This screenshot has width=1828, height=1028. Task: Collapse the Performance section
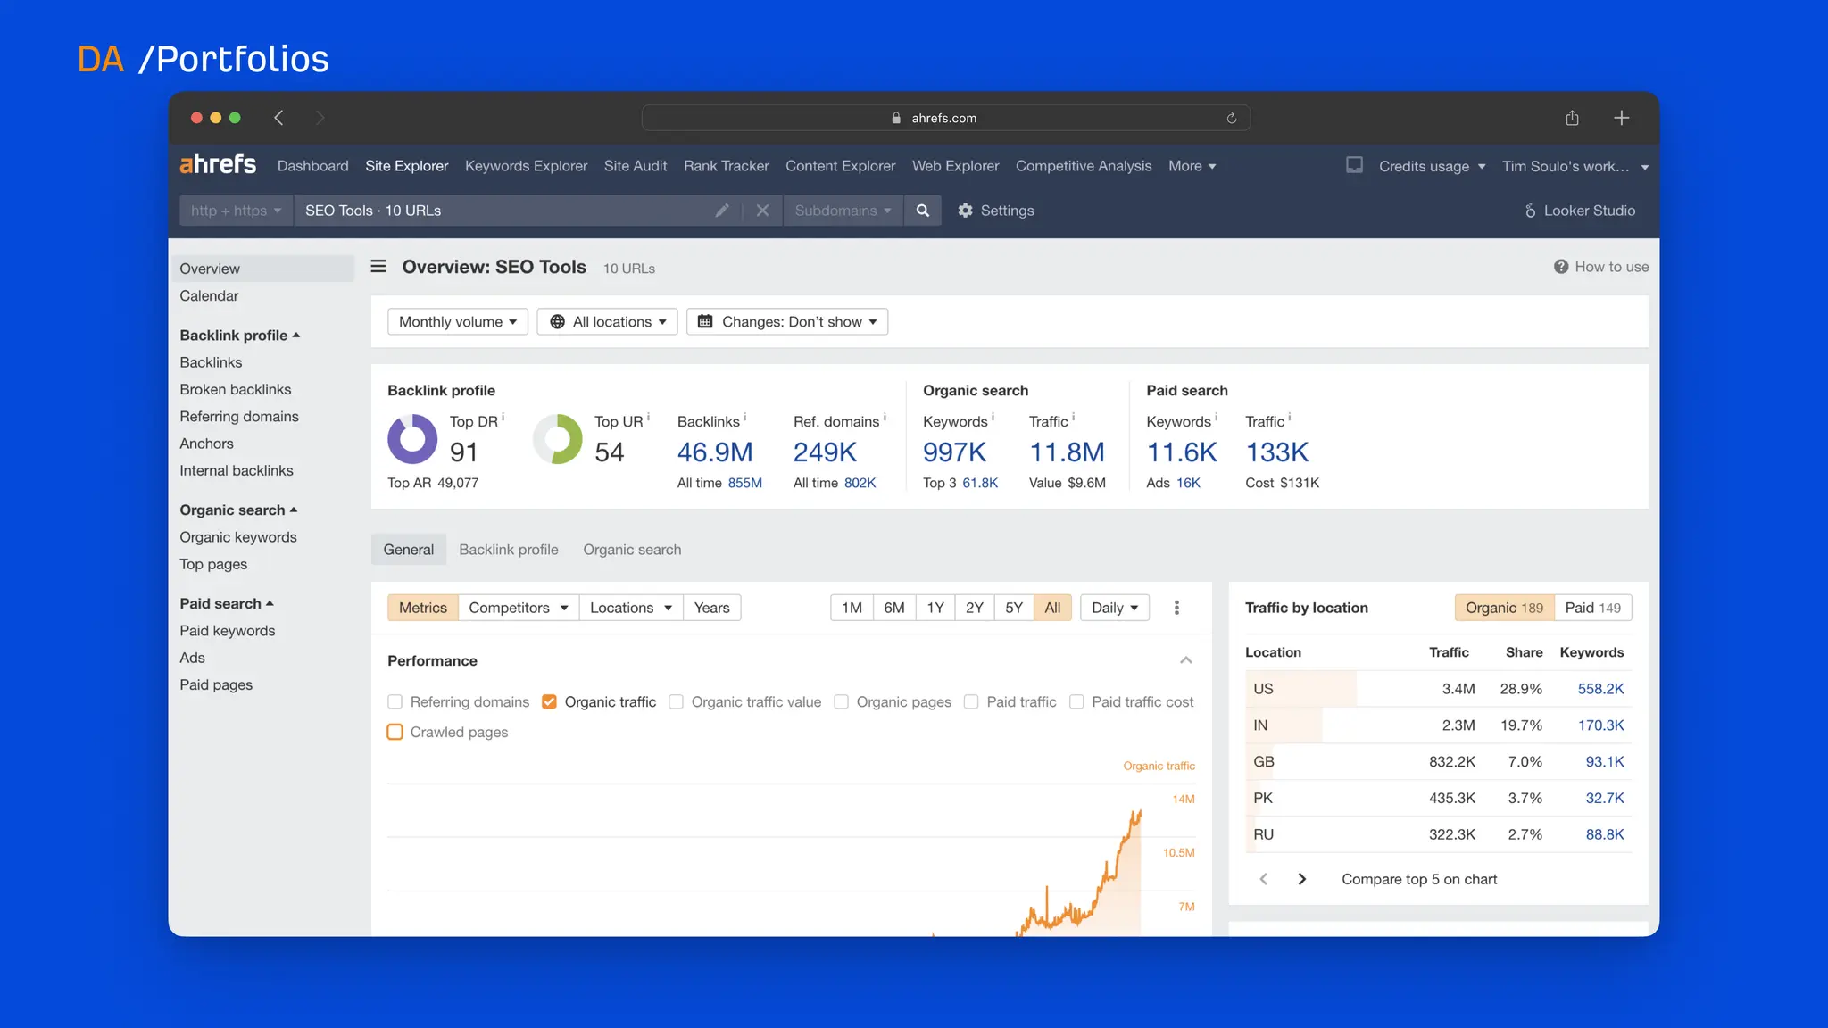click(1186, 660)
